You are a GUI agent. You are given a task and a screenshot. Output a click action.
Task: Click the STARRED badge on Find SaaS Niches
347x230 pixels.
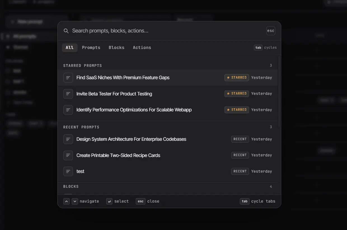pos(236,78)
